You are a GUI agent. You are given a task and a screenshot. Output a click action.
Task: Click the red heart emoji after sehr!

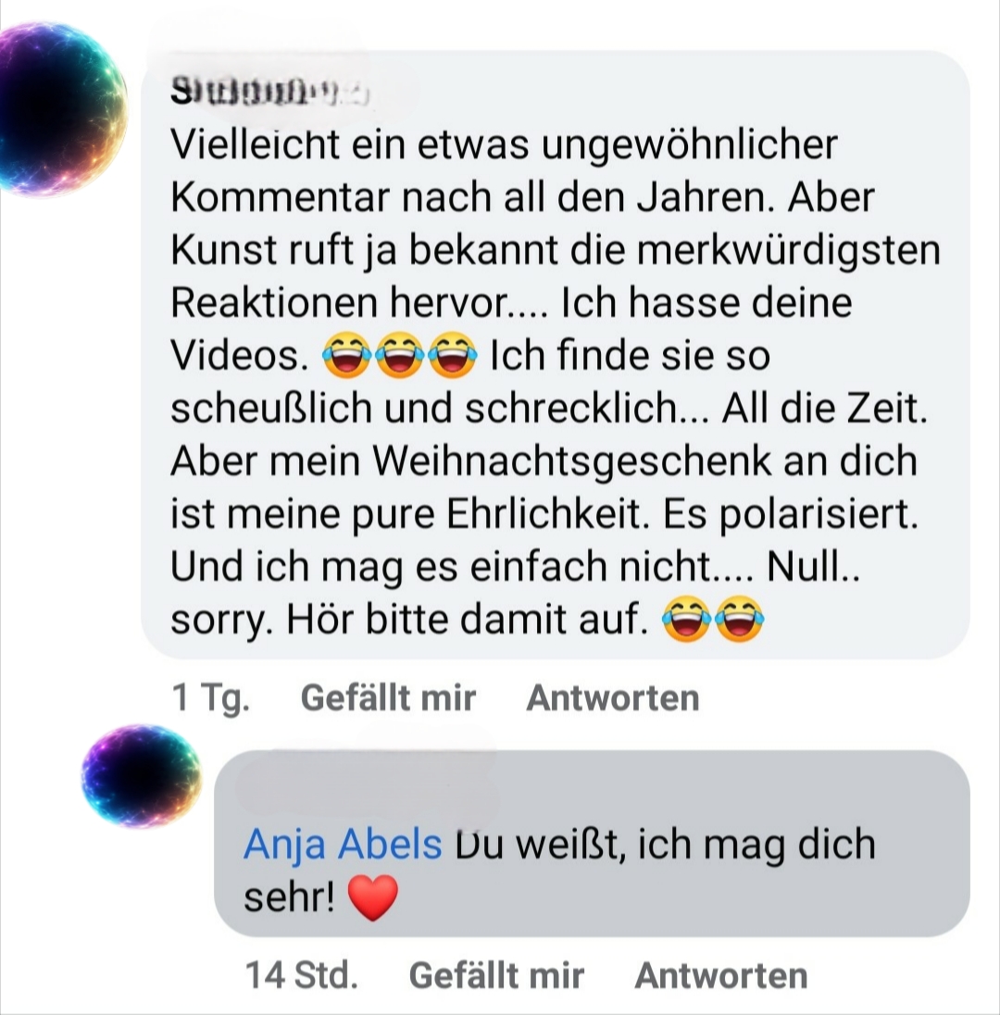[x=373, y=897]
